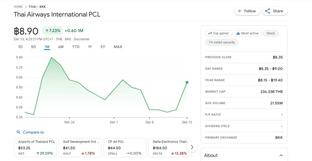Click the Top gainer trend chip

tap(218, 33)
